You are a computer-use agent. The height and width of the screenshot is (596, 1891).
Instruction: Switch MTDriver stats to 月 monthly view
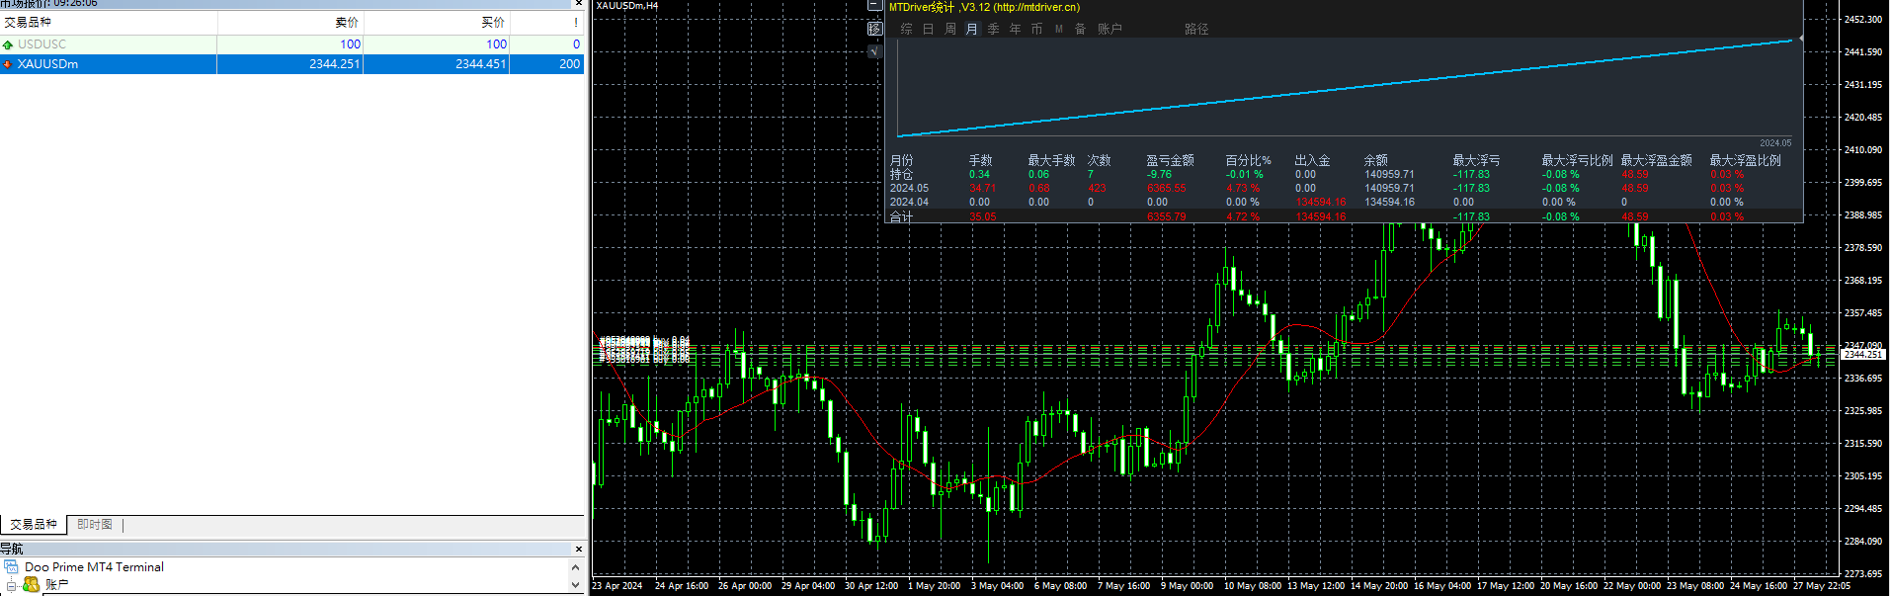(972, 30)
